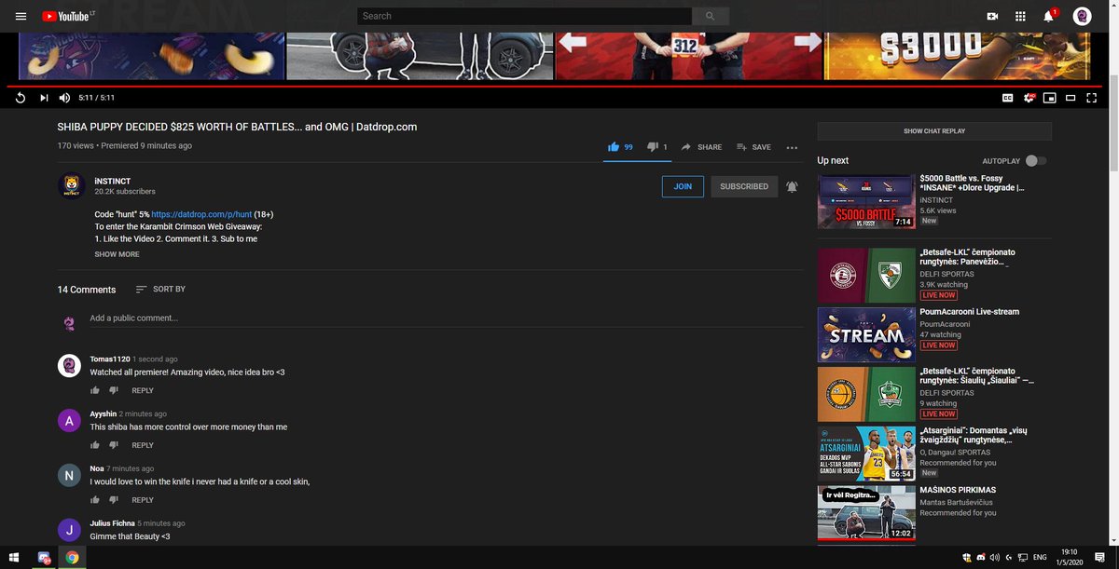The width and height of the screenshot is (1119, 569).
Task: Switch to Chrome in the taskbar
Action: [72, 557]
